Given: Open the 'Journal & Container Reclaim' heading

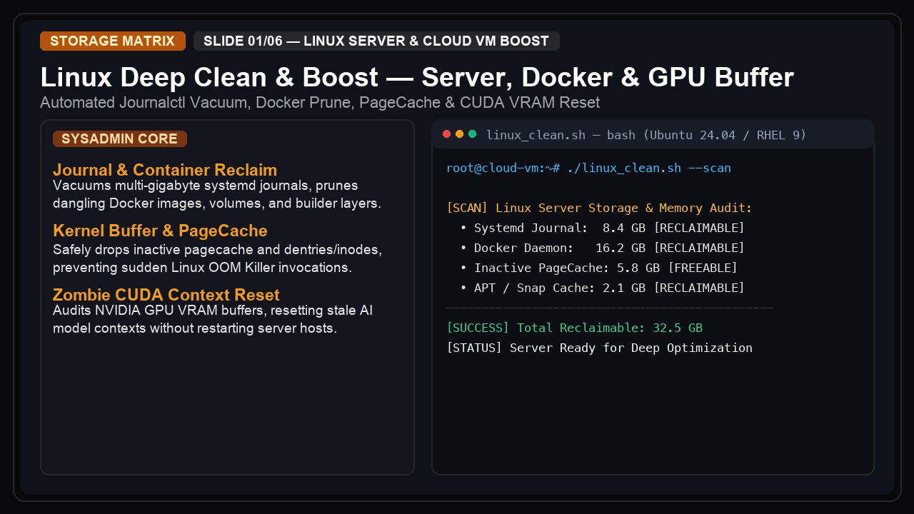Looking at the screenshot, I should coord(165,170).
